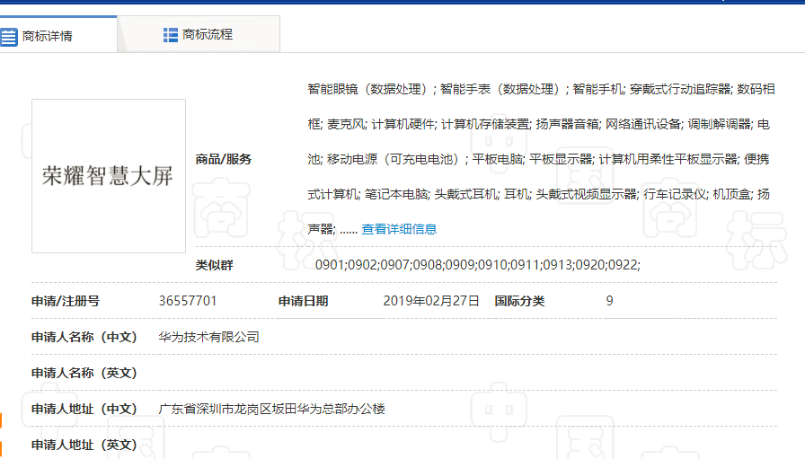Switch to the 商标流程 tab
Viewport: 805px width, 459px height.
[199, 34]
